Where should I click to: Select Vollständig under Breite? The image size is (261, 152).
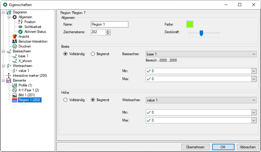(x=65, y=54)
